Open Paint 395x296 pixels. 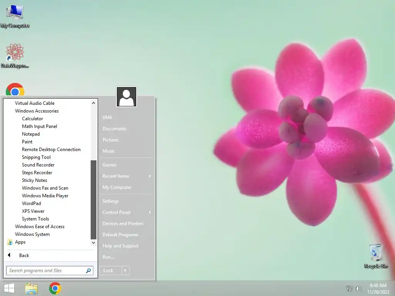pos(27,142)
